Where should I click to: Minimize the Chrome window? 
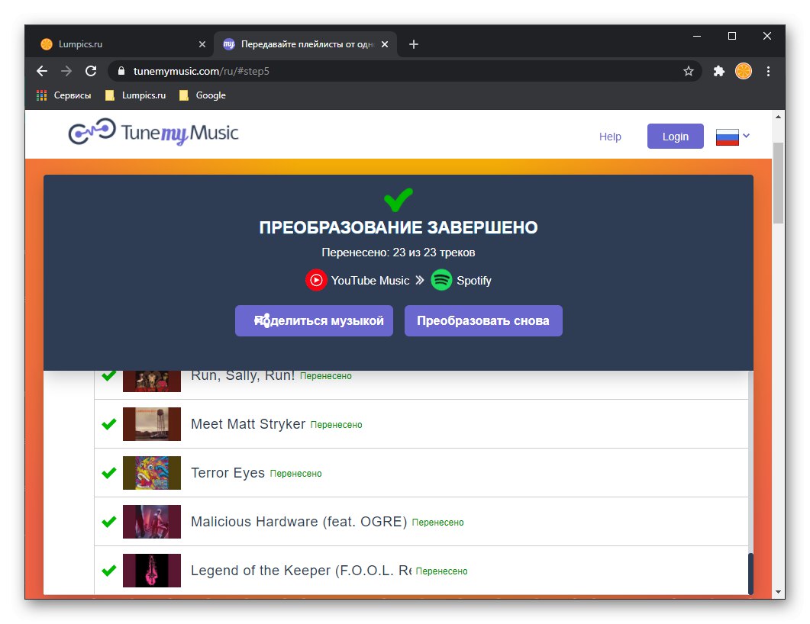click(697, 36)
